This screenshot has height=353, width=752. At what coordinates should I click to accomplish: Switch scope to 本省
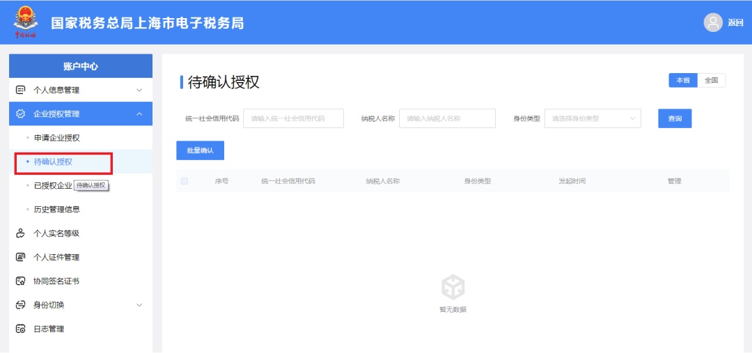click(683, 80)
